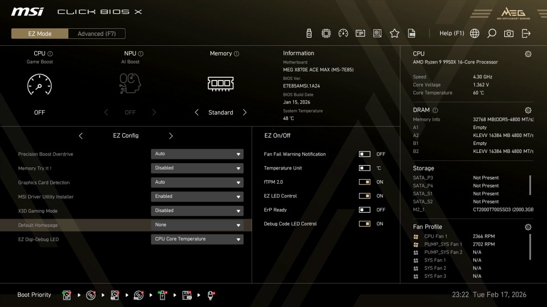Select network cable boot device icon
This screenshot has width=547, height=307.
210,295
